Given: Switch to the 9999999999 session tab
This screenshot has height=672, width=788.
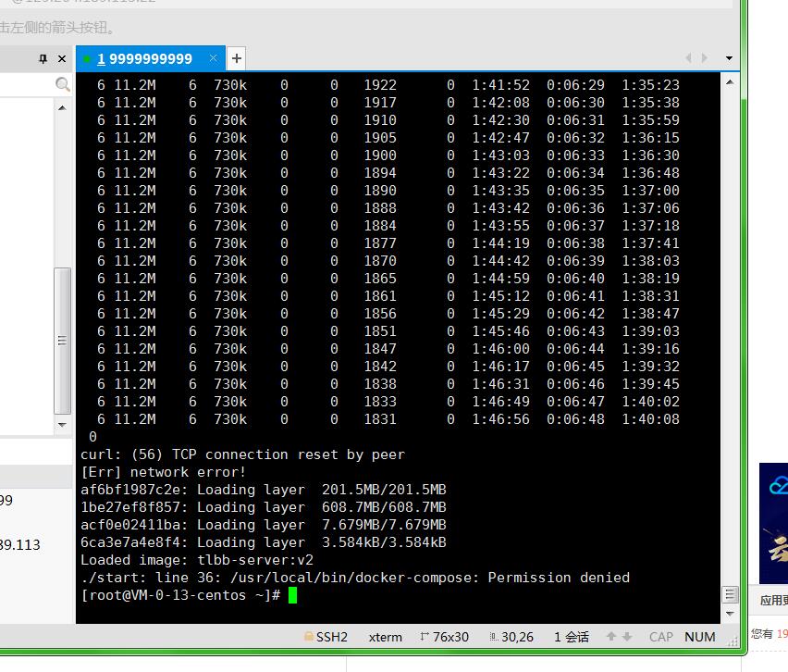Looking at the screenshot, I should pos(145,58).
